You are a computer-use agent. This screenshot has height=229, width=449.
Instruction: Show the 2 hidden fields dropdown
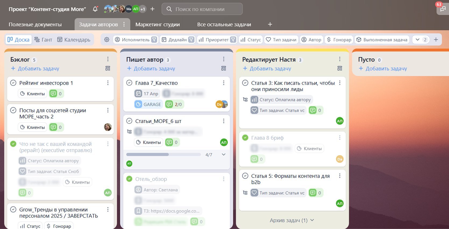pos(421,40)
